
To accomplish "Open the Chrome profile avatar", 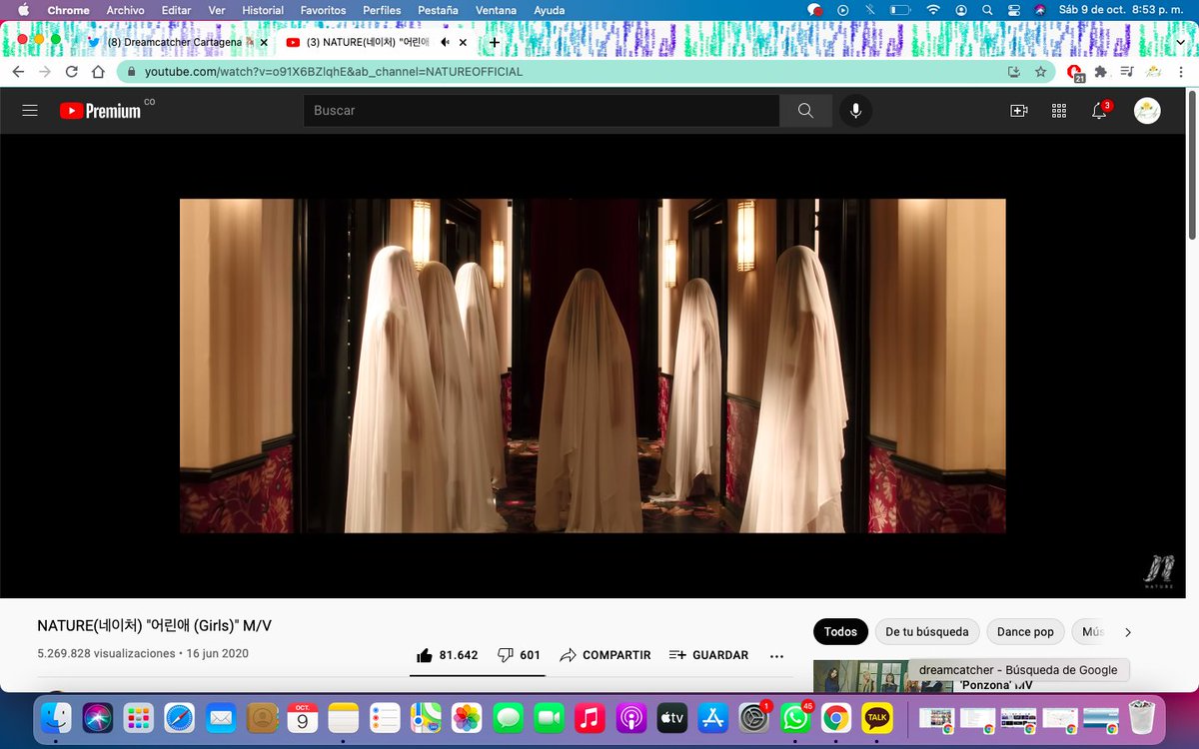I will pyautogui.click(x=1152, y=72).
